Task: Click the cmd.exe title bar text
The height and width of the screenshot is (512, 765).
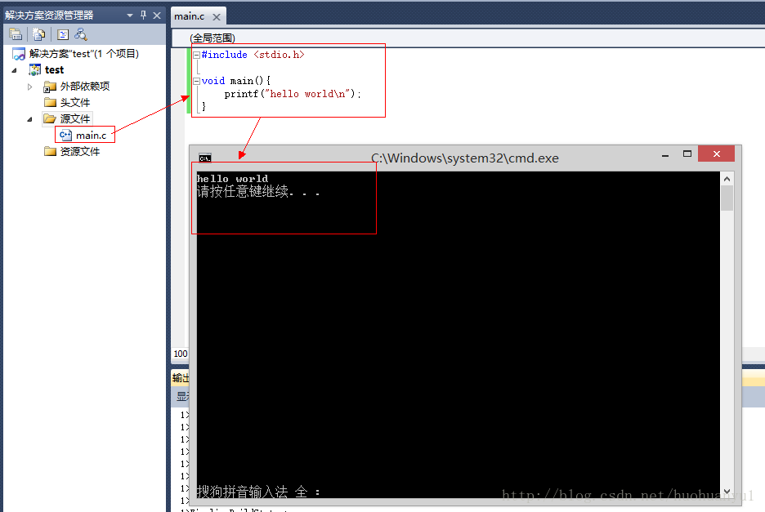Action: click(465, 158)
